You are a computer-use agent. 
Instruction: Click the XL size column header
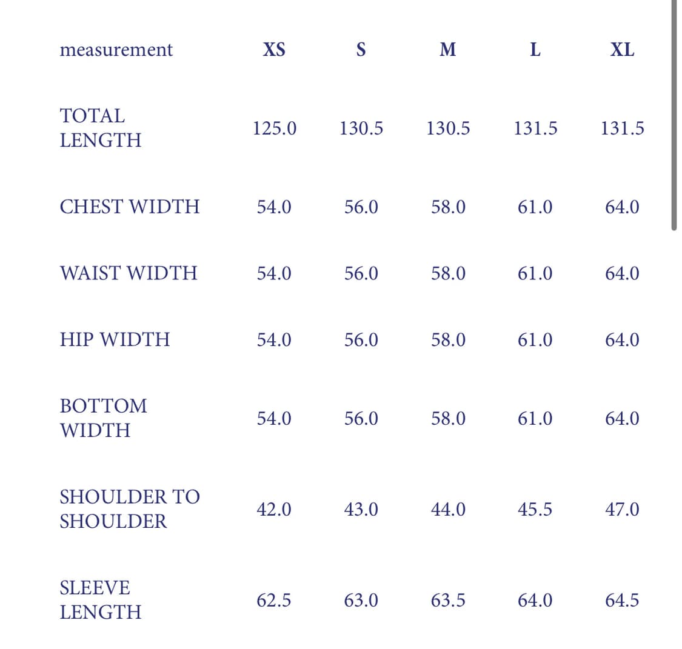(622, 50)
